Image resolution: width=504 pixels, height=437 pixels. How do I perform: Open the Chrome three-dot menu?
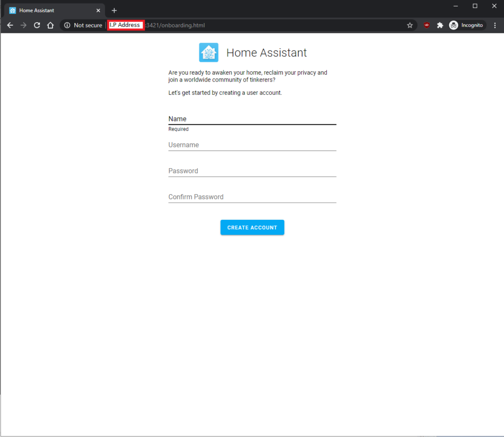tap(495, 25)
